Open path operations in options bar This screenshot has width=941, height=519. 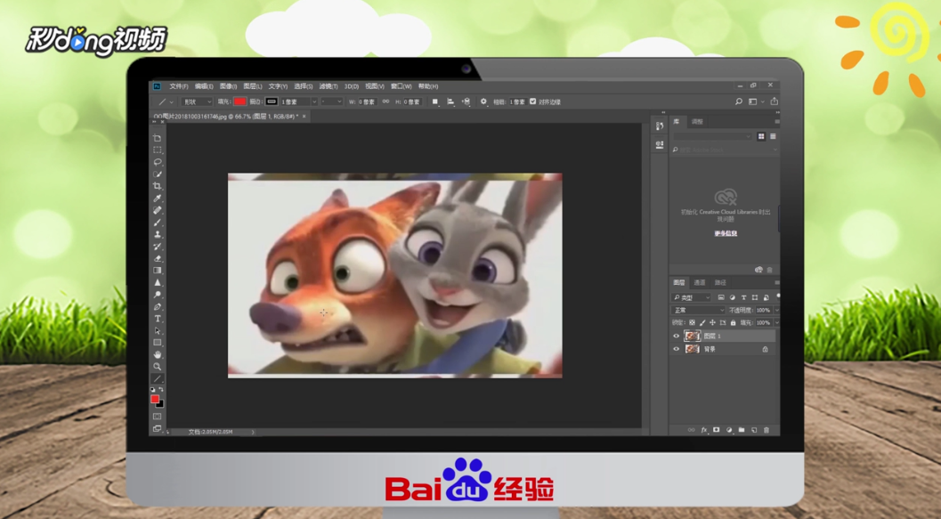[435, 102]
